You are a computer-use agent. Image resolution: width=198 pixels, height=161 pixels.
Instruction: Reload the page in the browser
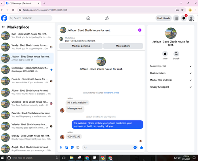13,10
